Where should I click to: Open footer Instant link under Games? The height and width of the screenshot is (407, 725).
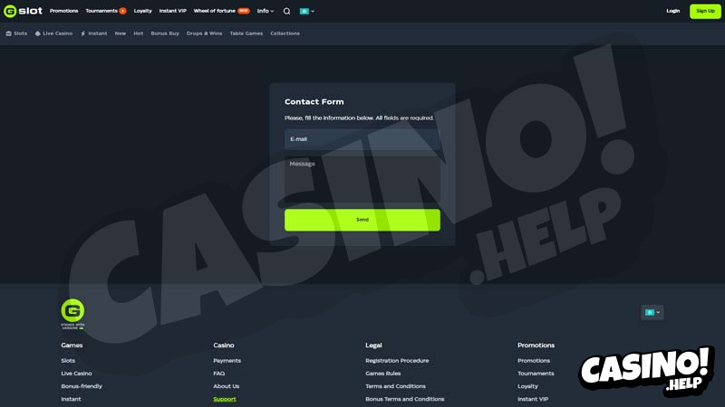click(x=71, y=399)
